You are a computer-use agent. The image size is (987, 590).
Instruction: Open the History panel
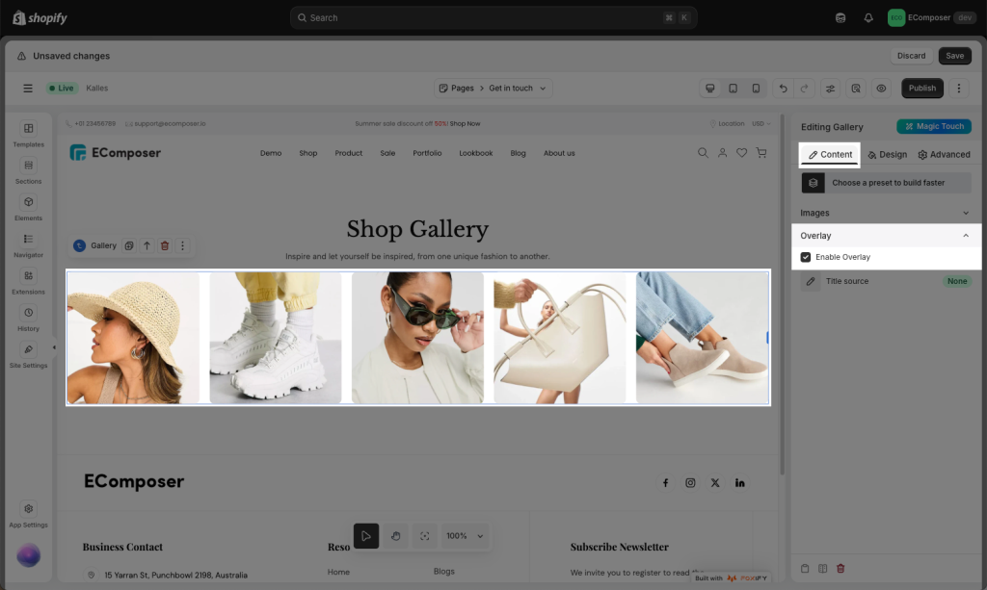tap(28, 318)
